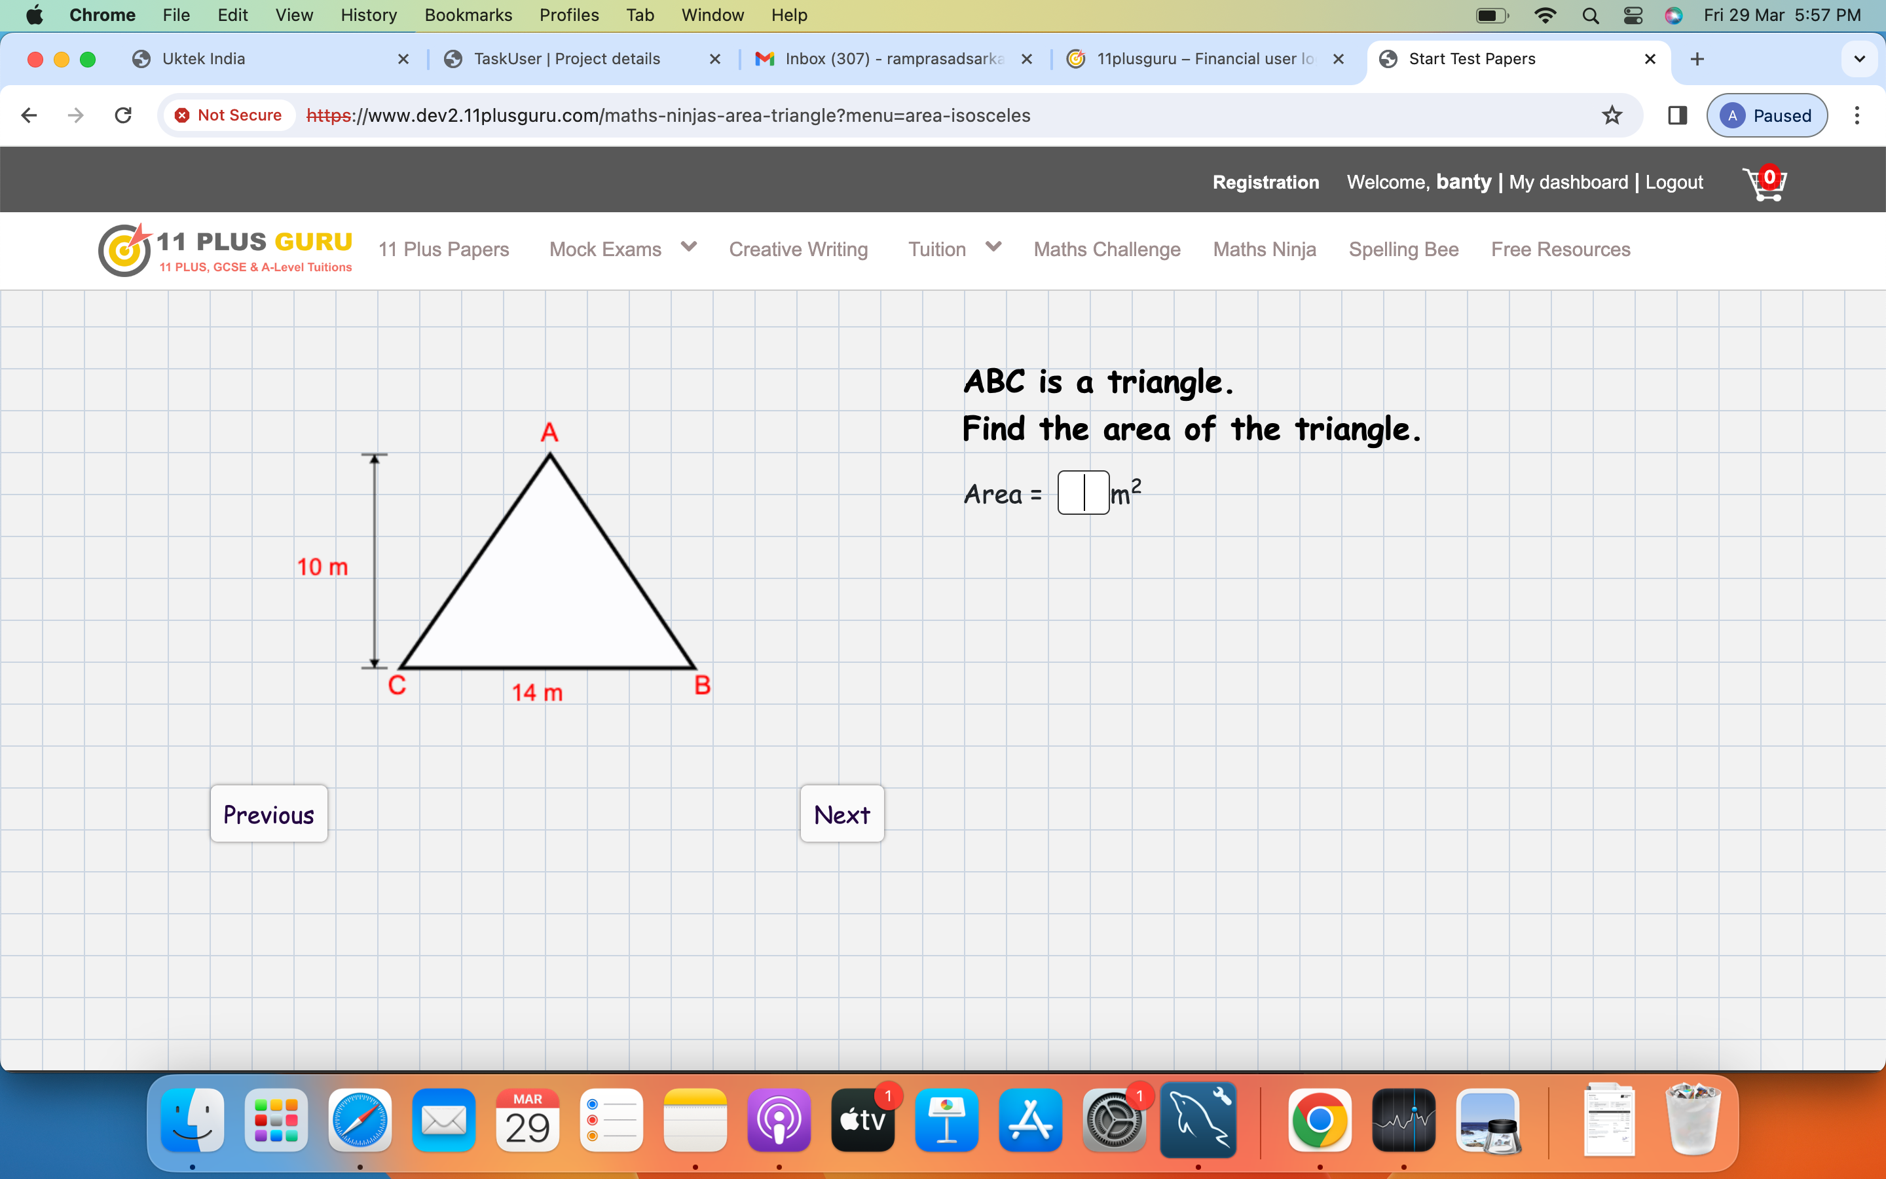The height and width of the screenshot is (1179, 1886).
Task: Click the 11 Plus Guru logo
Action: (226, 250)
